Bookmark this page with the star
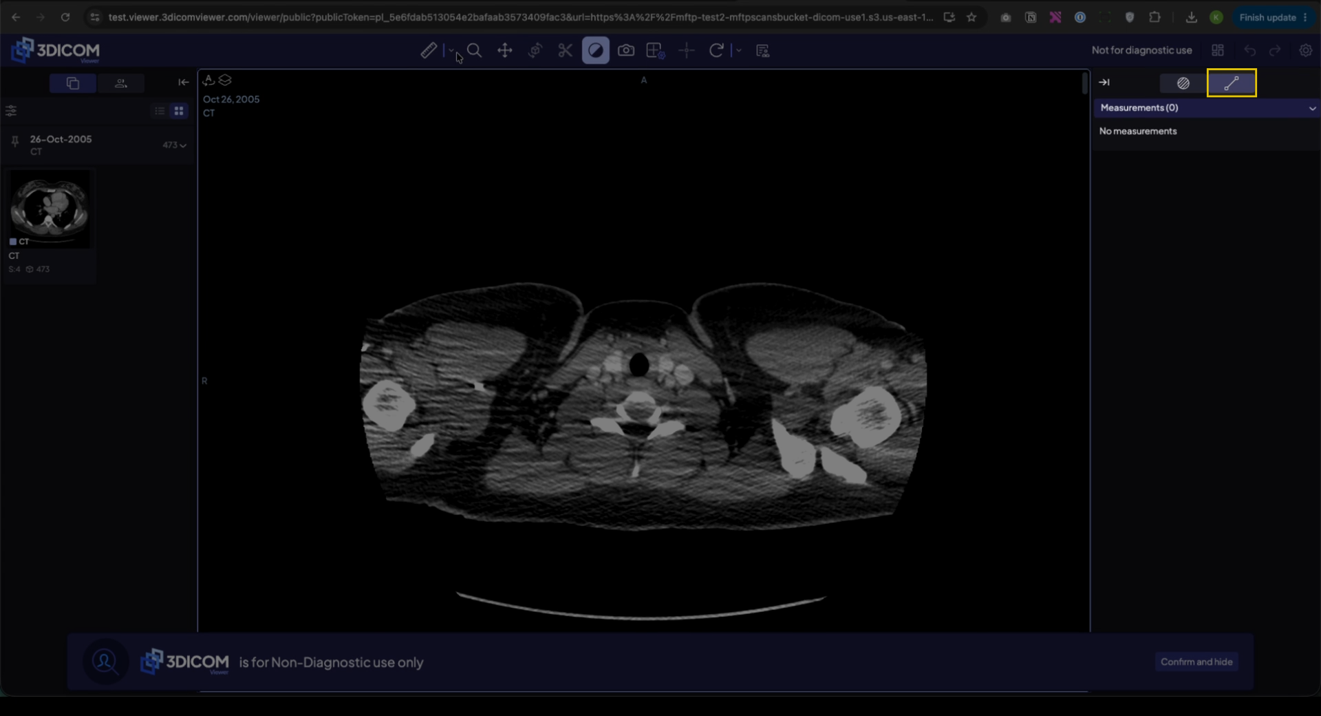The image size is (1321, 716). (971, 17)
